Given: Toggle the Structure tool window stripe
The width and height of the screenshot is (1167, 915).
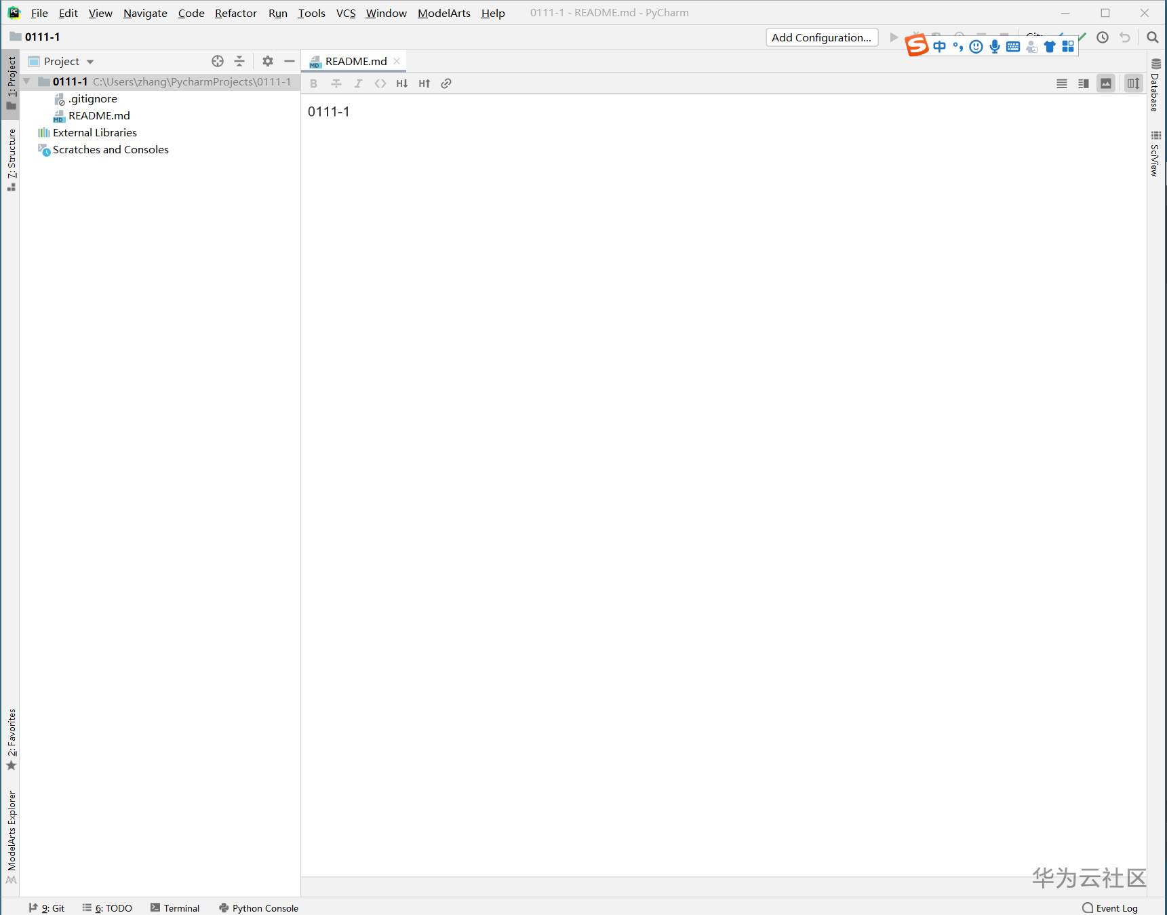Looking at the screenshot, I should (x=11, y=159).
